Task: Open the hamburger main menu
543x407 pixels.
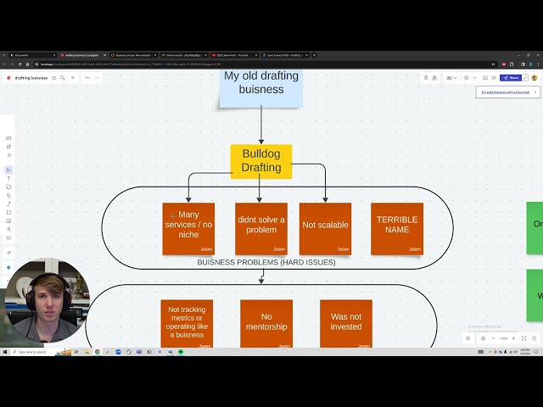Action: (x=73, y=78)
